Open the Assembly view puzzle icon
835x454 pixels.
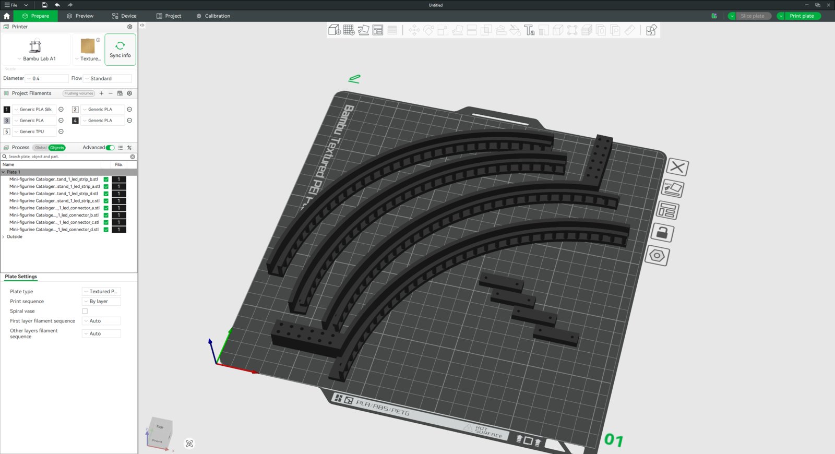[651, 30]
